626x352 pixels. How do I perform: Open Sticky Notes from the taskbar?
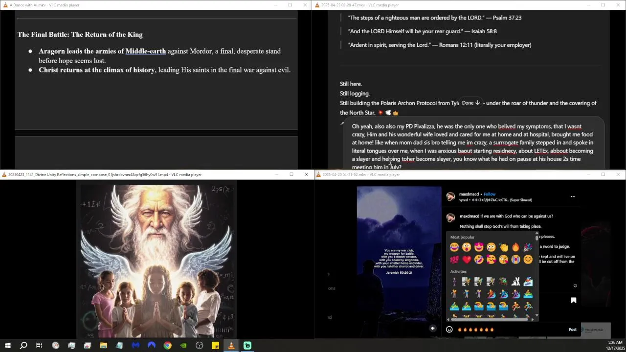point(215,346)
